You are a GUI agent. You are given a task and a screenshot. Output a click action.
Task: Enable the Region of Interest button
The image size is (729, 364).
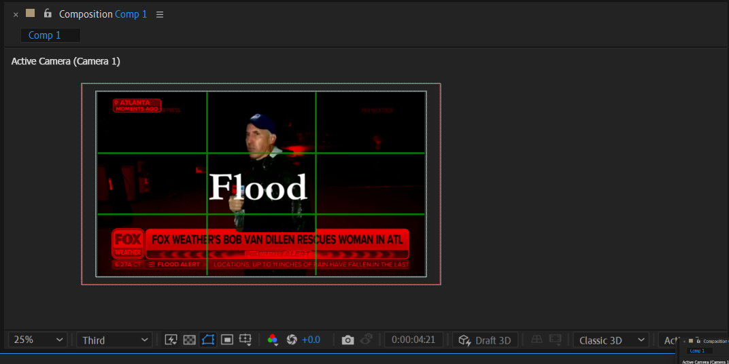pyautogui.click(x=227, y=340)
